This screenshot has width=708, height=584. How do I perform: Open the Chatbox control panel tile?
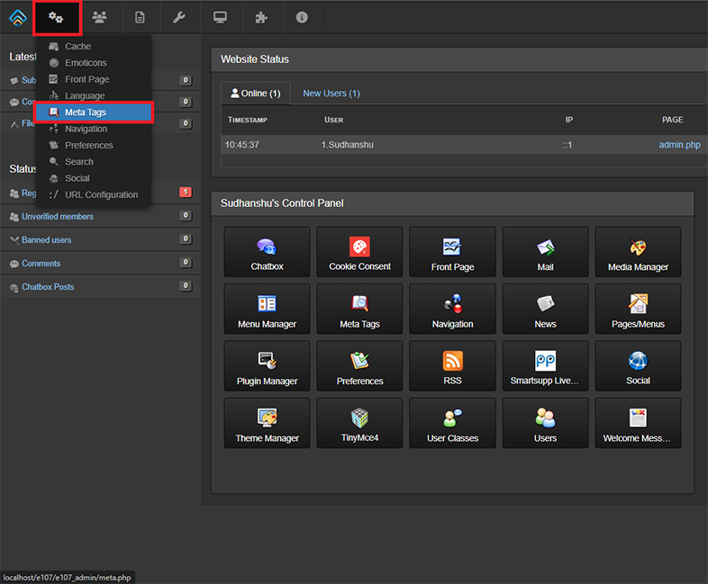point(267,252)
